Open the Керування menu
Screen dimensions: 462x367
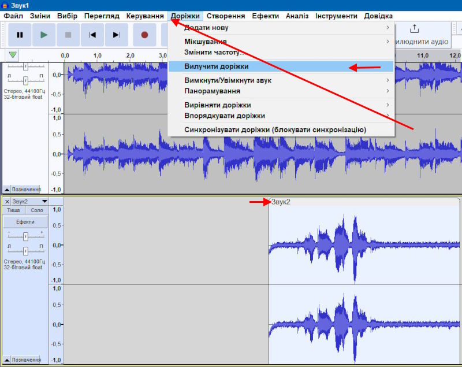pyautogui.click(x=145, y=16)
